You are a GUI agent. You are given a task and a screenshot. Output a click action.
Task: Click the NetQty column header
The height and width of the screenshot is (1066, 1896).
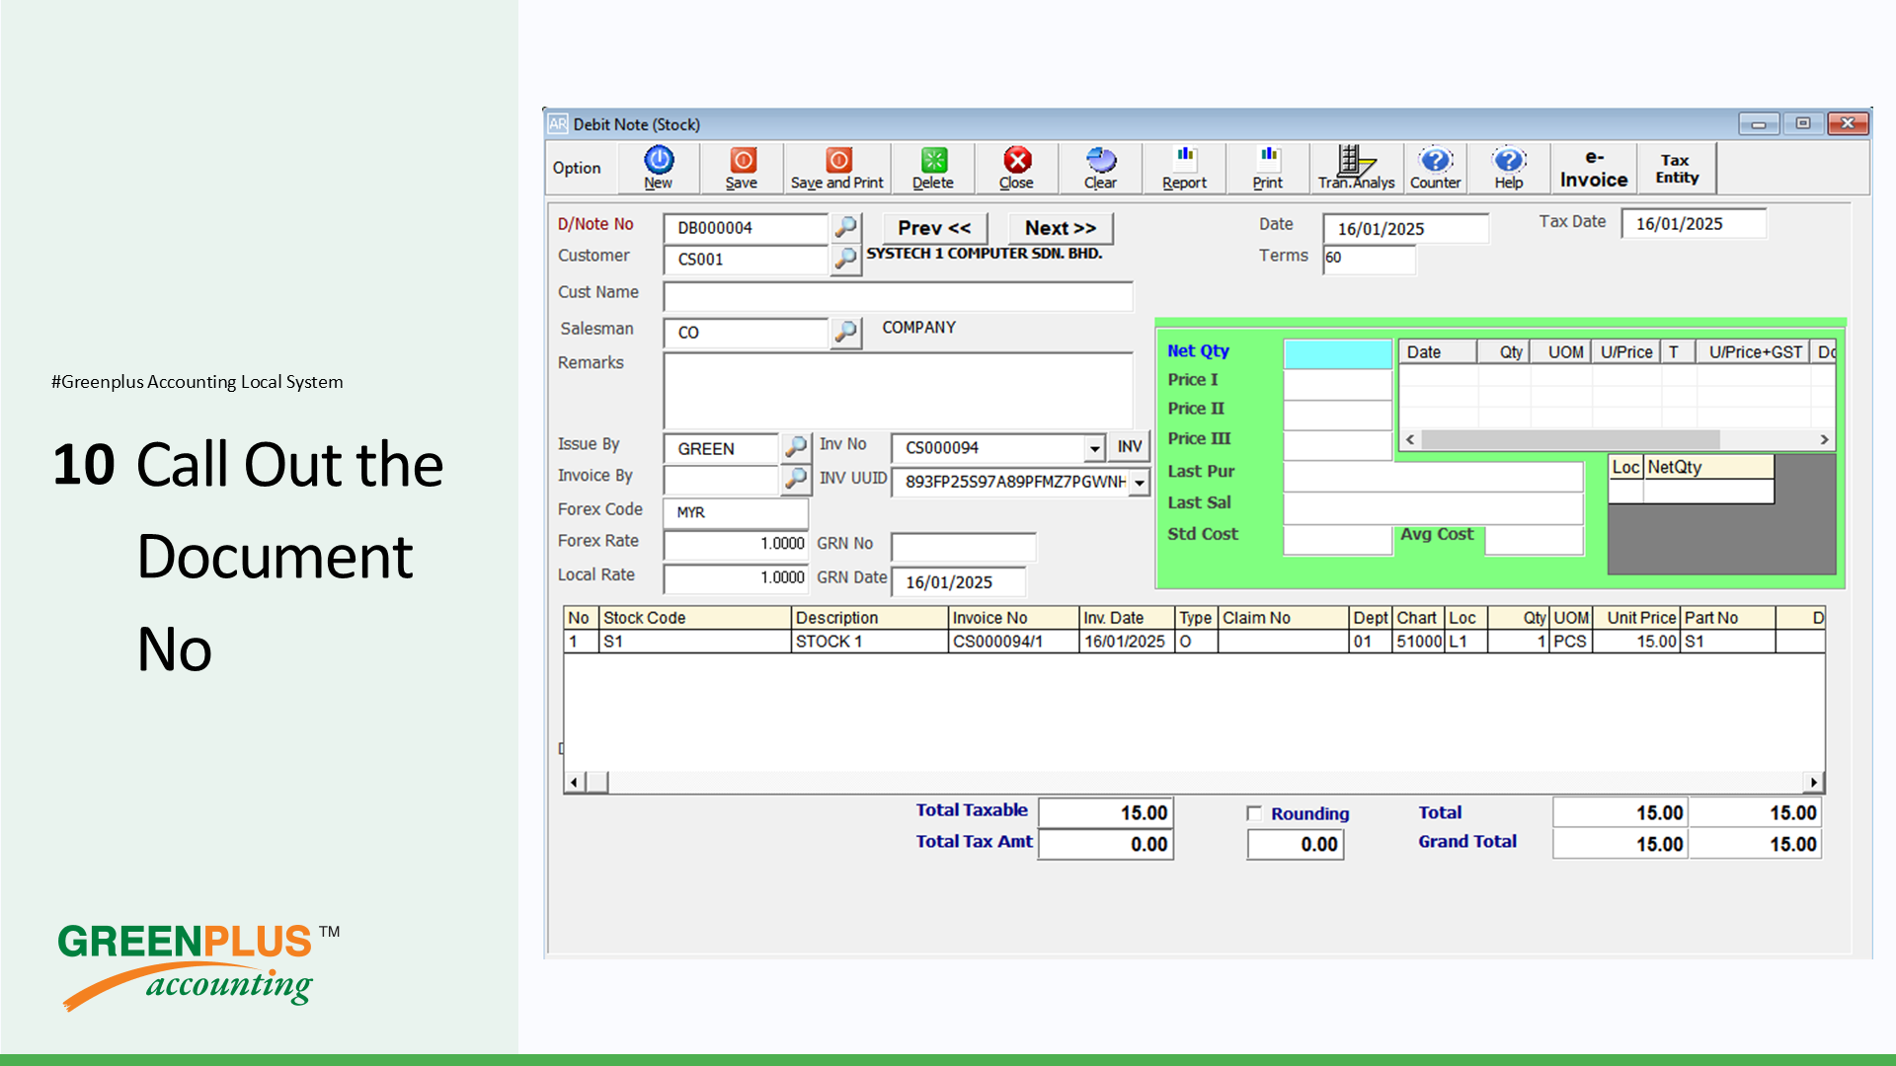pyautogui.click(x=1708, y=468)
